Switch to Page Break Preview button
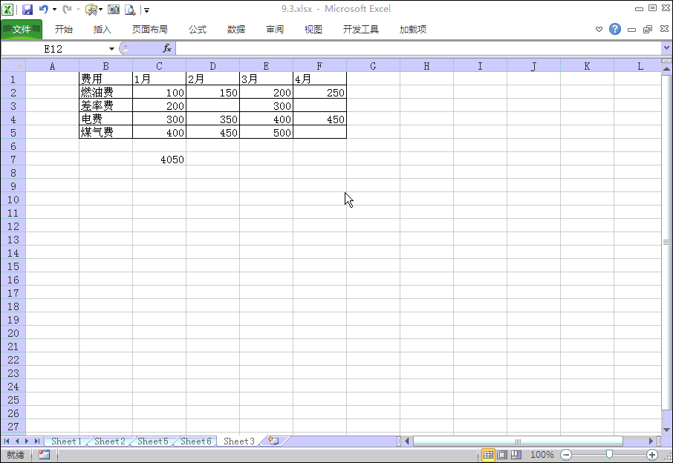This screenshot has width=673, height=463. pos(516,455)
